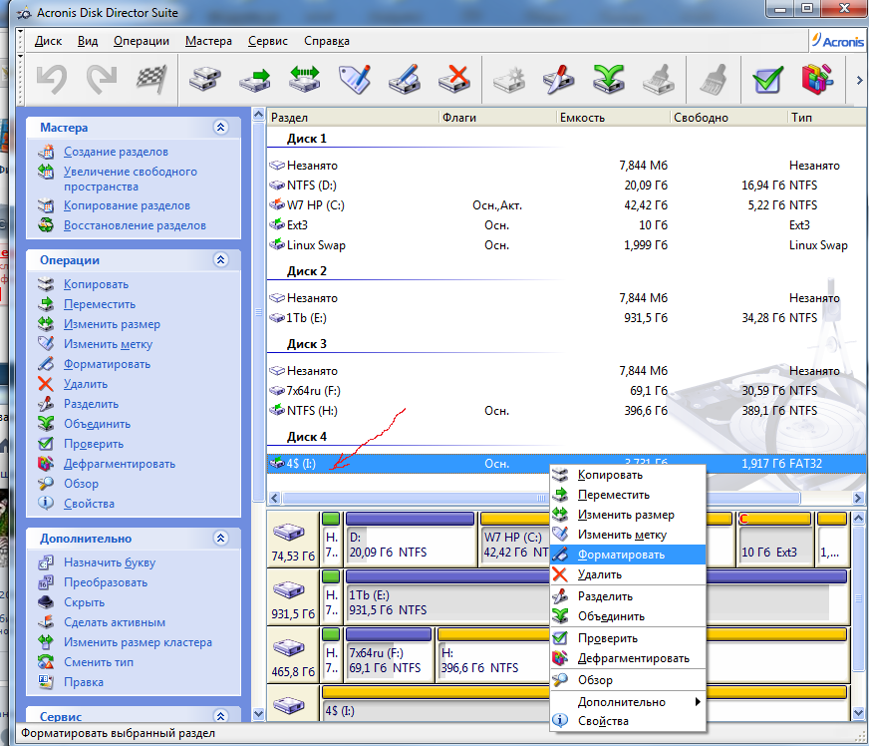Viewport: 869px width, 746px height.
Task: Sort by the Свободно column header
Action: [728, 118]
